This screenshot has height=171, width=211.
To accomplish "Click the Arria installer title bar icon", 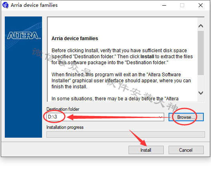I will point(6,5).
